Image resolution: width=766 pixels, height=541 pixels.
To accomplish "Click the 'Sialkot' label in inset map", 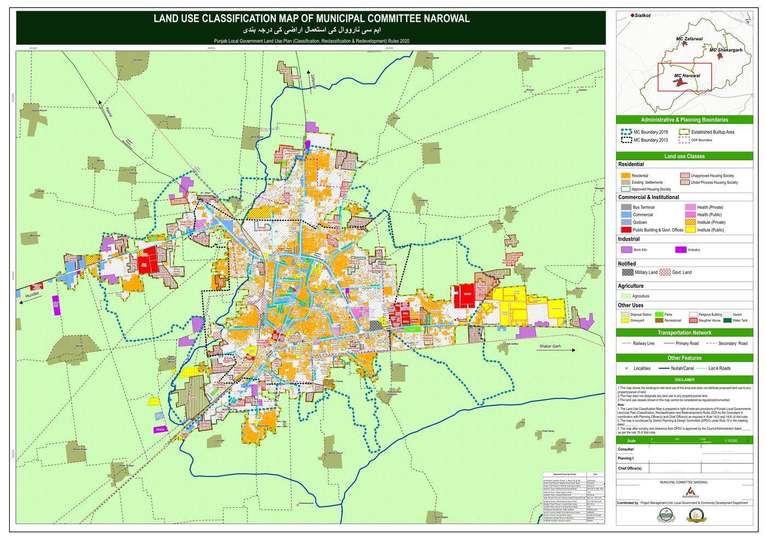I will [x=642, y=16].
